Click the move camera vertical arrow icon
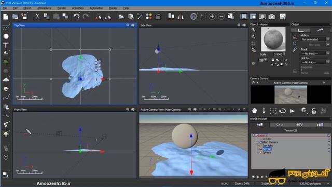Screen dimensions: 332x187 264,111
